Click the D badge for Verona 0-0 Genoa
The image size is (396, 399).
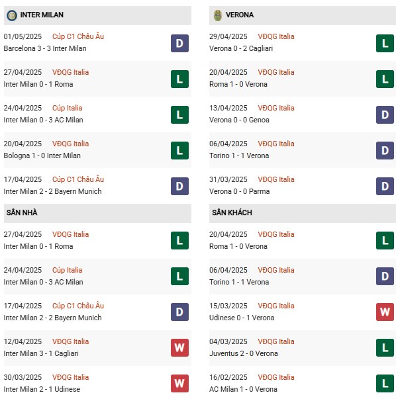pyautogui.click(x=385, y=114)
